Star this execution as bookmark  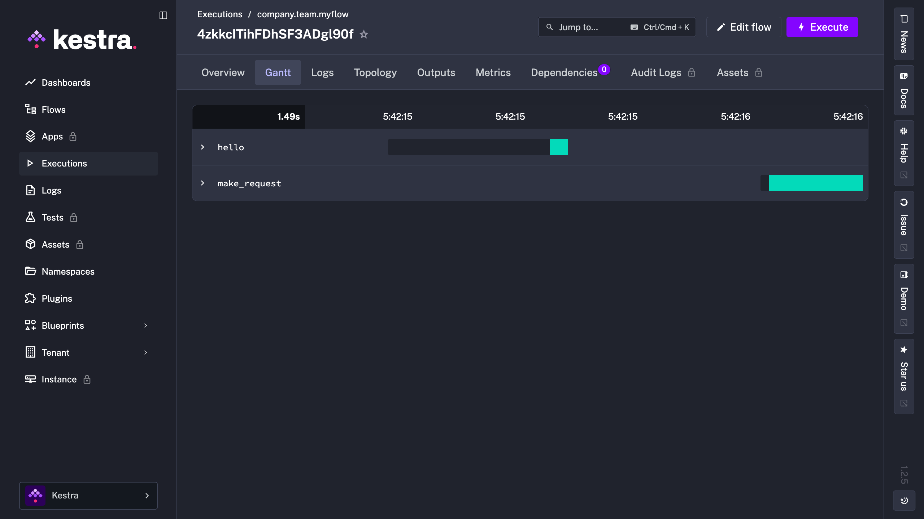pos(364,34)
